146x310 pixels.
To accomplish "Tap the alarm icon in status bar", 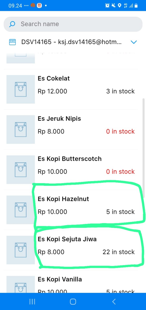I will pyautogui.click(x=107, y=6).
